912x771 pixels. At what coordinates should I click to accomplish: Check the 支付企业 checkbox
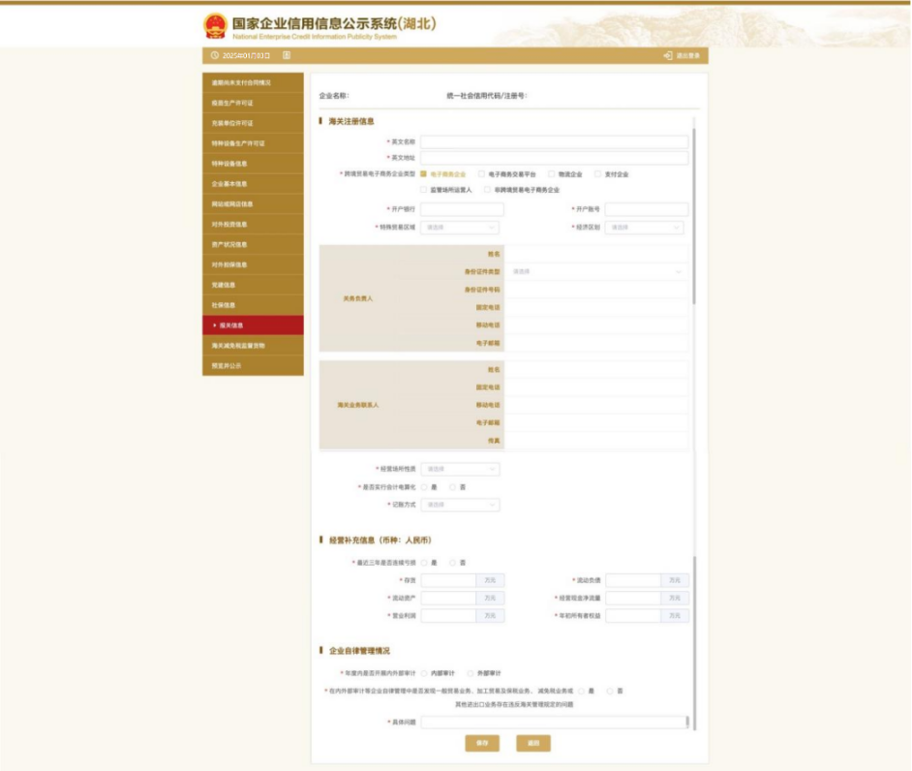click(598, 174)
